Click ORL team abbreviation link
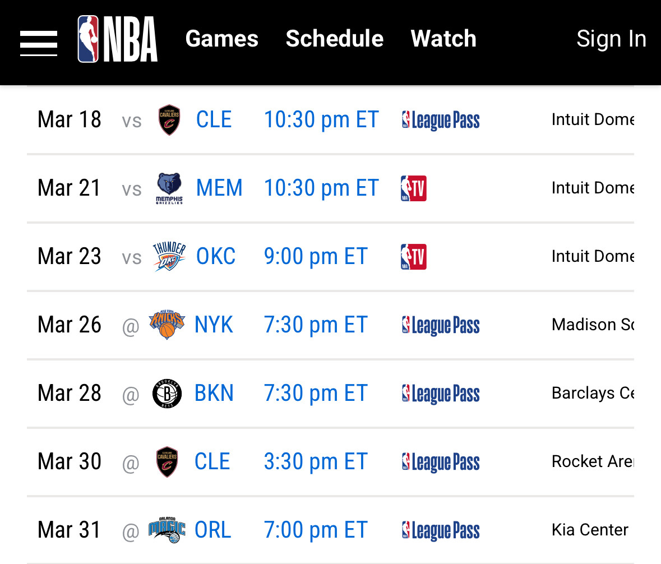 [x=212, y=530]
